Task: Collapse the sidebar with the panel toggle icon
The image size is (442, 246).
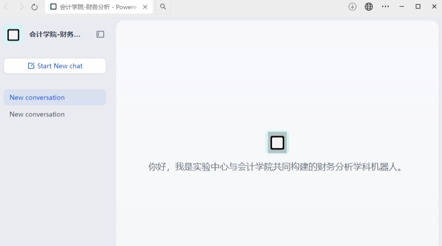Action: point(100,35)
